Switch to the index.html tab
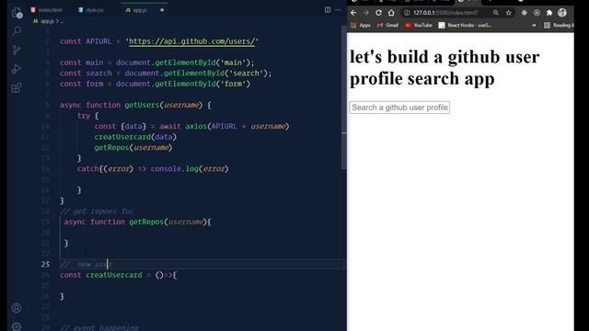This screenshot has width=589, height=331. (47, 10)
